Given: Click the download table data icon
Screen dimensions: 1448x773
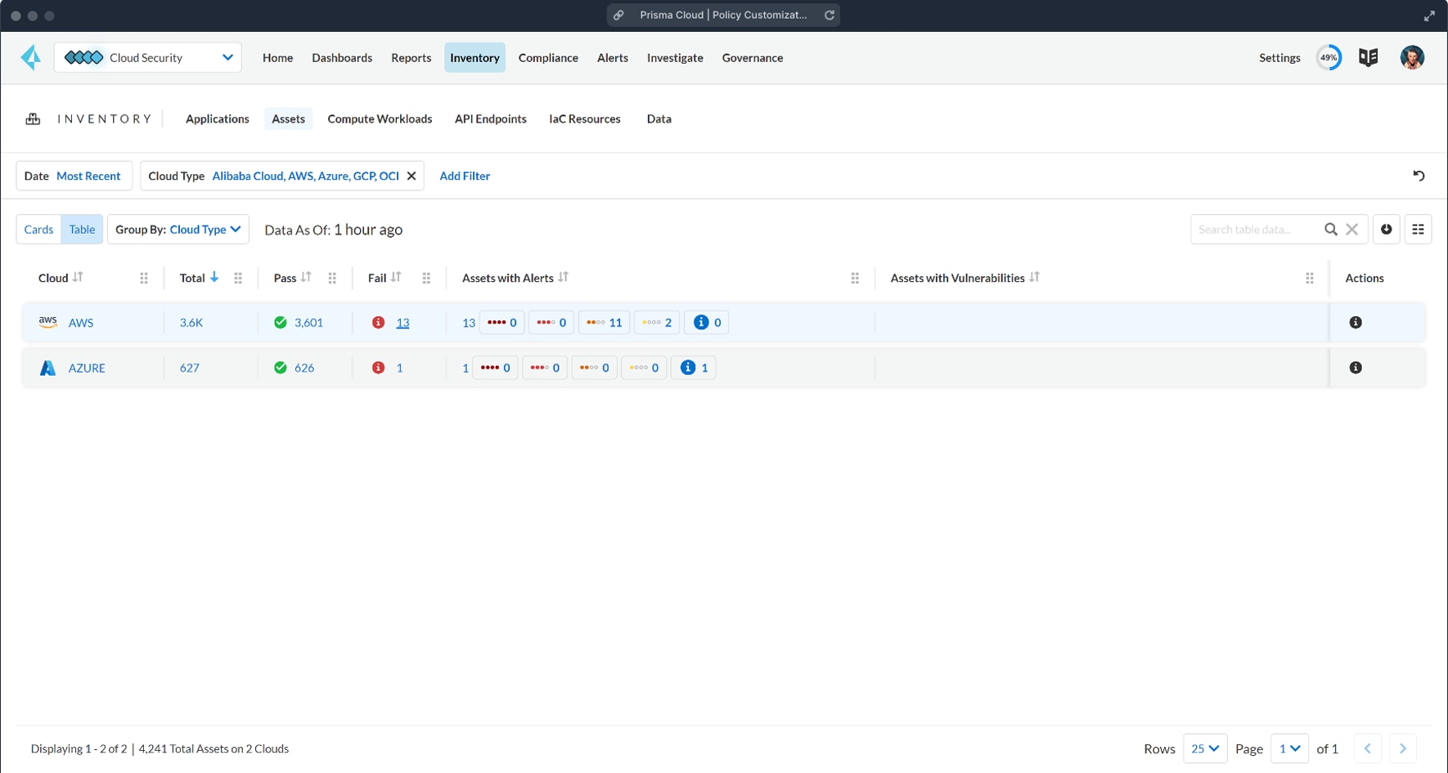Looking at the screenshot, I should point(1386,230).
